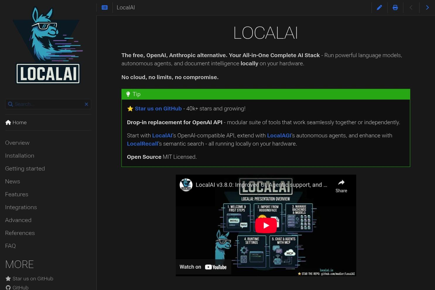Screen dimensions: 435x290
Task: Click the search magnifier icon
Action: tap(11, 104)
